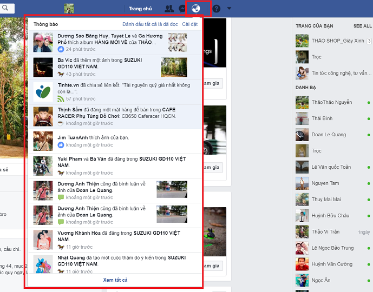Click Thảo Shop page avatar
This screenshot has width=373, height=292.
click(x=302, y=41)
